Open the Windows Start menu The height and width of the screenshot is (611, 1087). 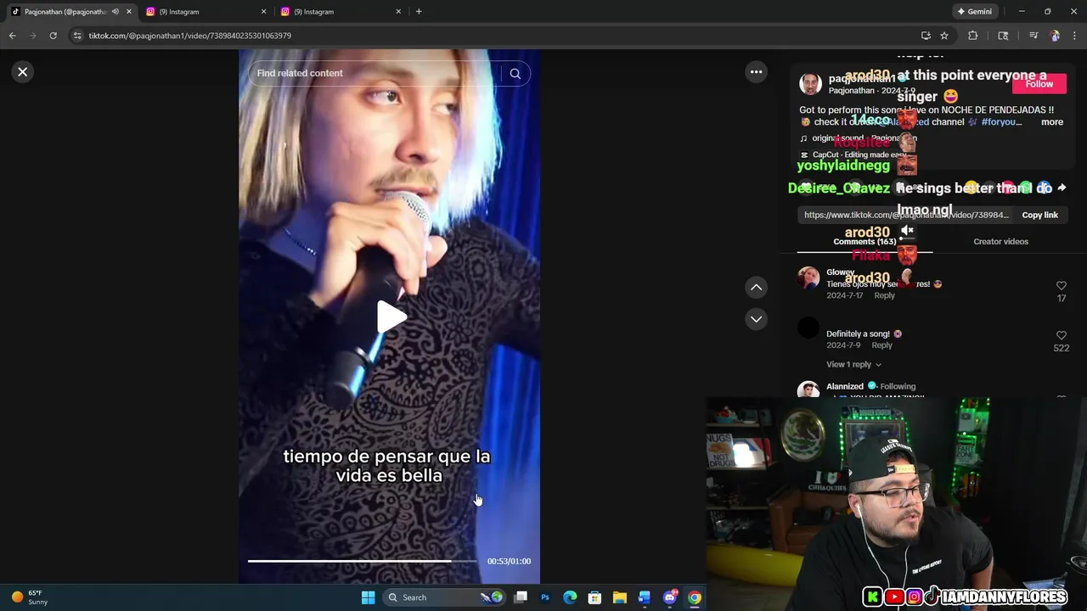[368, 597]
